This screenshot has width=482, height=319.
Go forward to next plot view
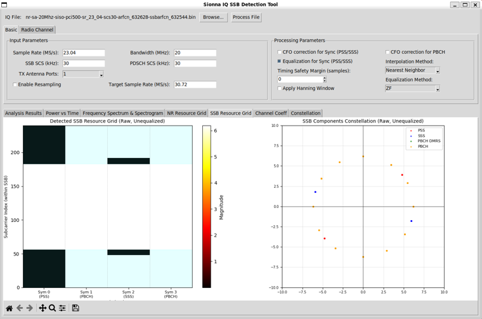(x=30, y=308)
